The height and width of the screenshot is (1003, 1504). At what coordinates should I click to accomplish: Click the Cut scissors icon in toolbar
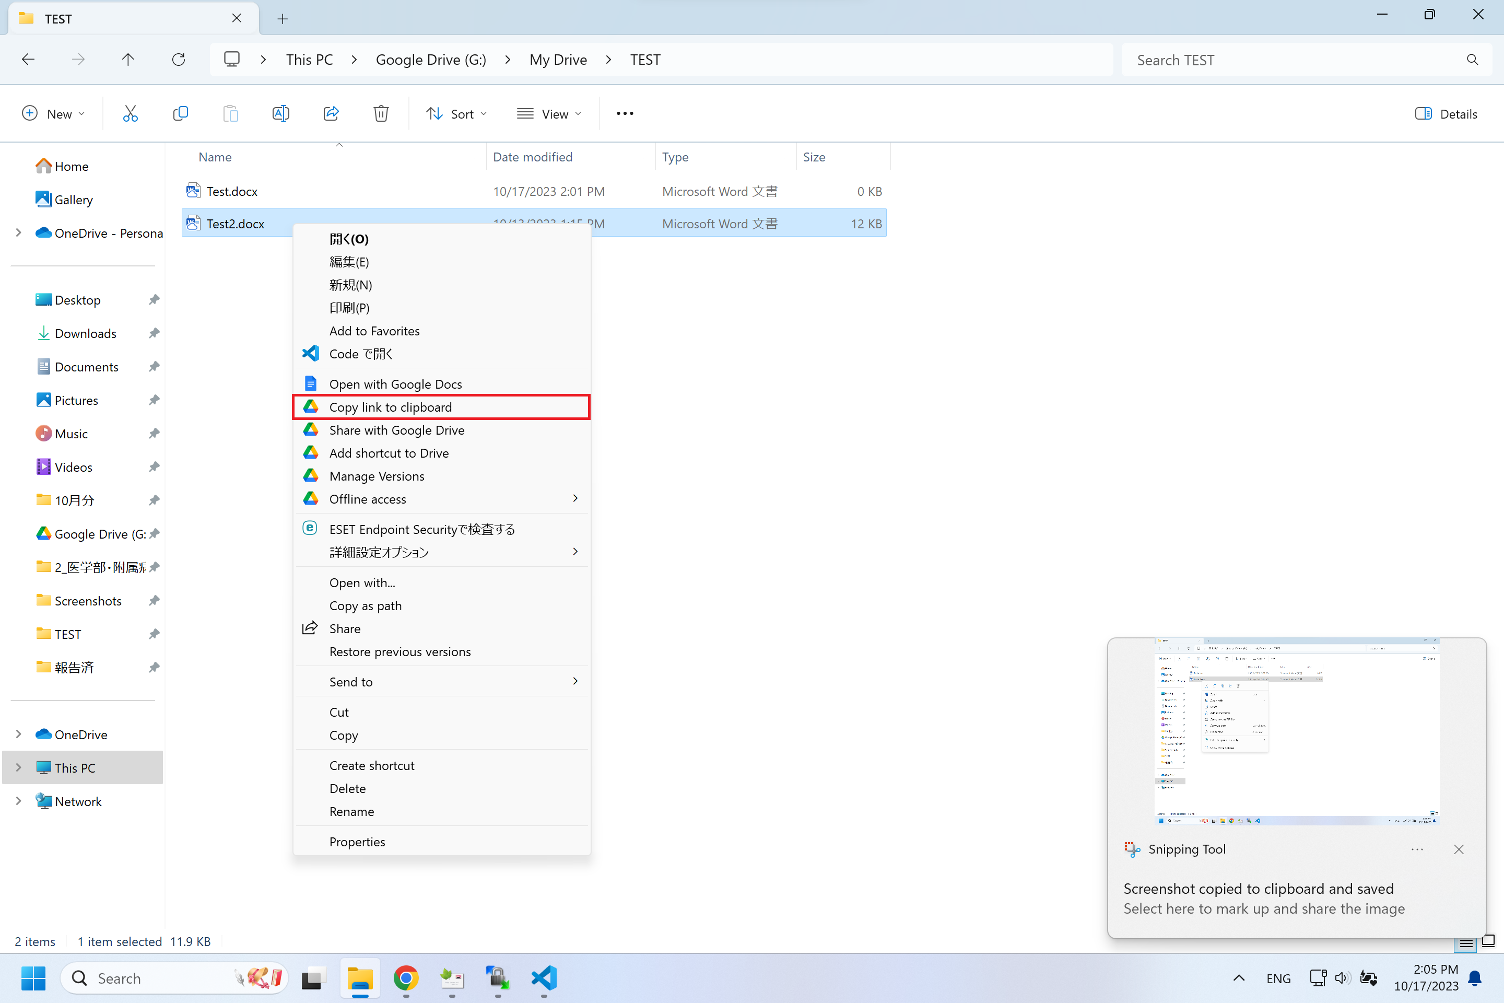(x=131, y=114)
